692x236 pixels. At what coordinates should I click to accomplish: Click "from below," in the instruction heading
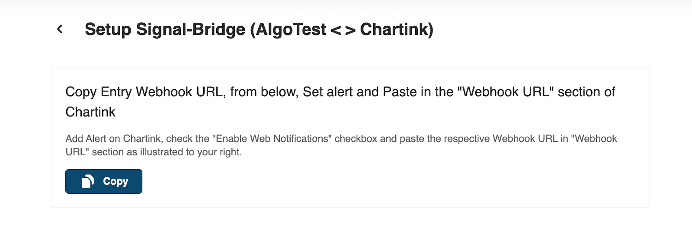point(264,92)
